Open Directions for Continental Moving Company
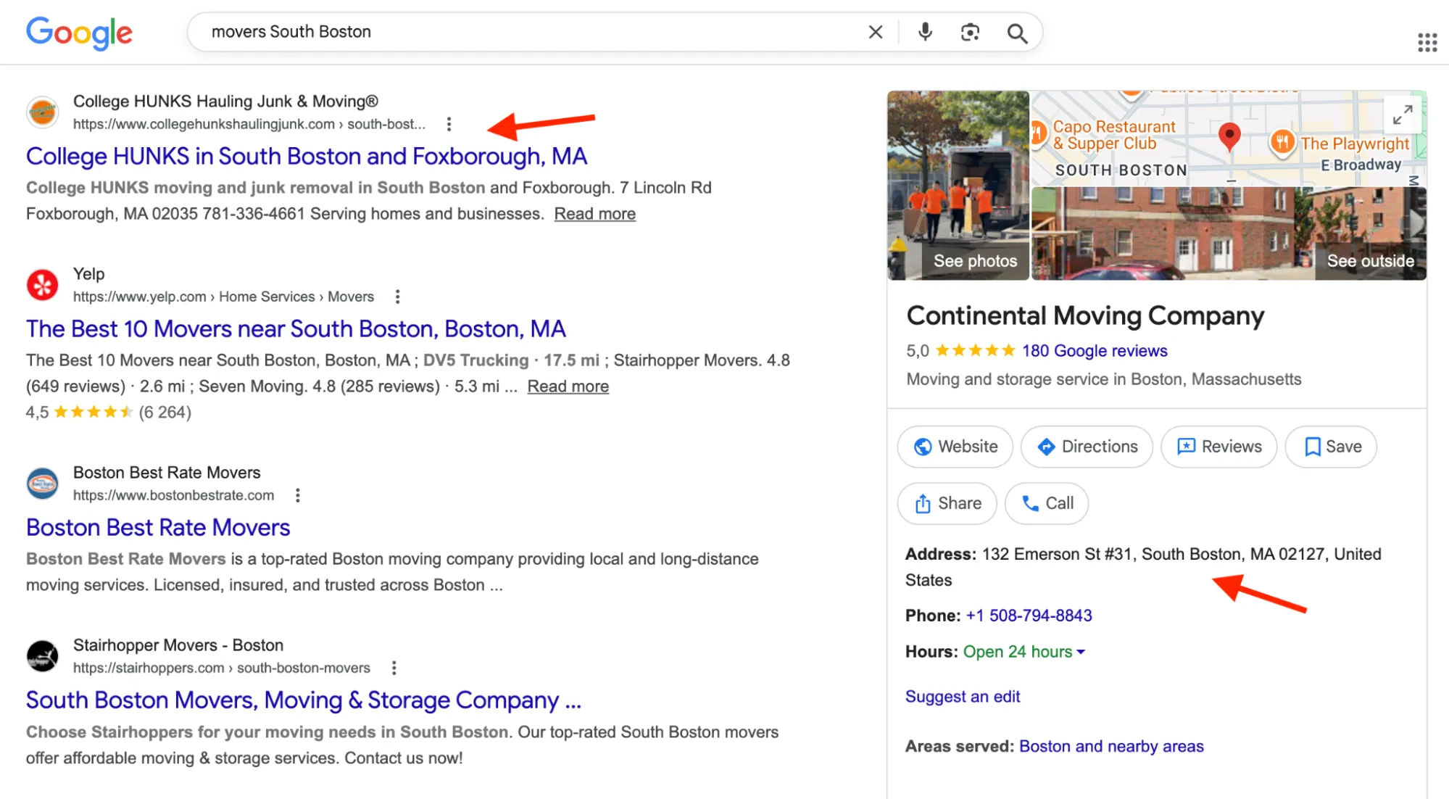Viewport: 1449px width, 799px height. 1086,447
